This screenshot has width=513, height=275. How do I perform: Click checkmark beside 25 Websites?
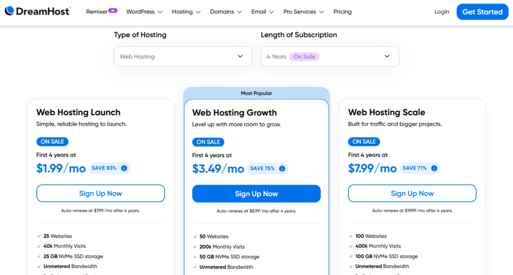click(x=39, y=236)
